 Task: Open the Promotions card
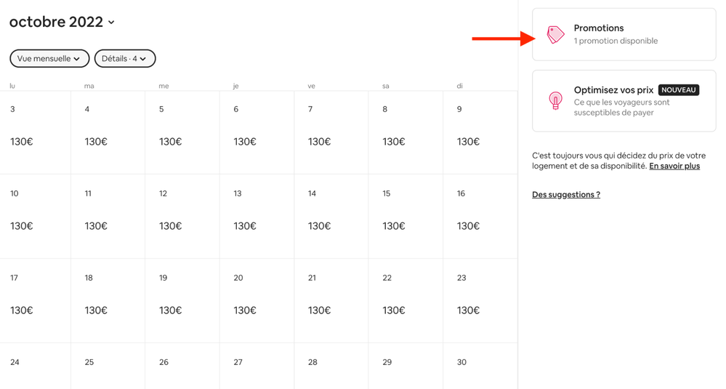click(624, 34)
